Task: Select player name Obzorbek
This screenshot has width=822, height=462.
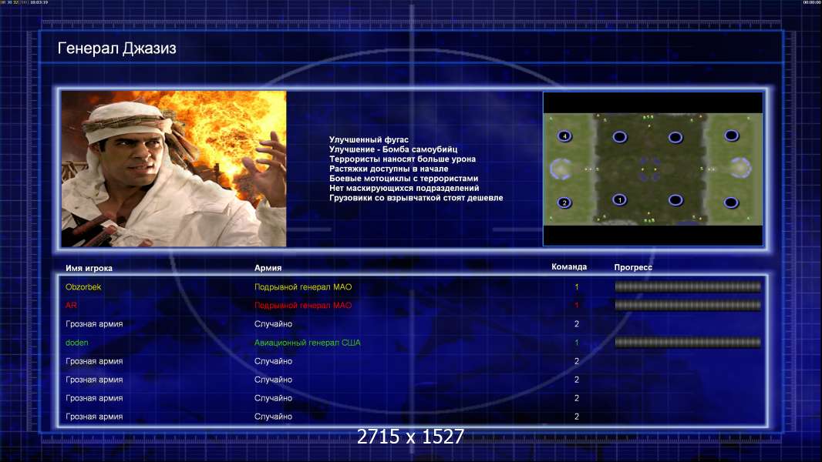Action: pyautogui.click(x=83, y=286)
